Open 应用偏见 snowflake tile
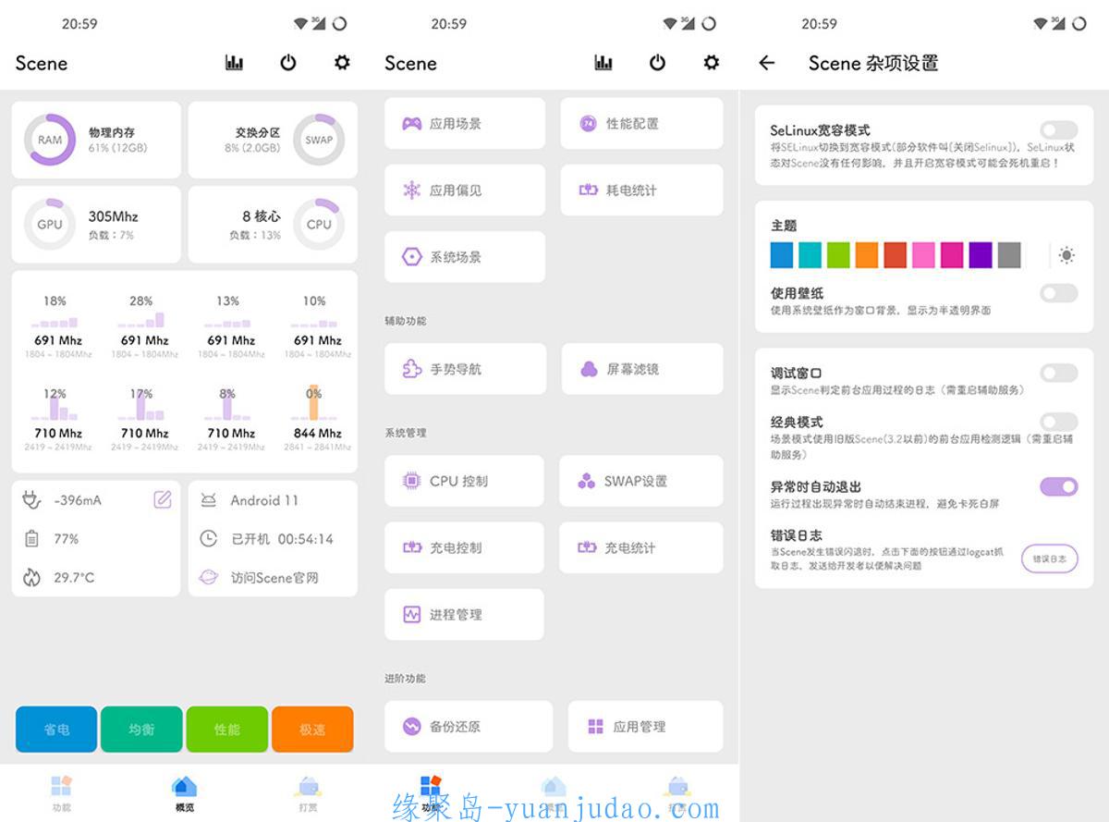The width and height of the screenshot is (1109, 822). pyautogui.click(x=465, y=190)
